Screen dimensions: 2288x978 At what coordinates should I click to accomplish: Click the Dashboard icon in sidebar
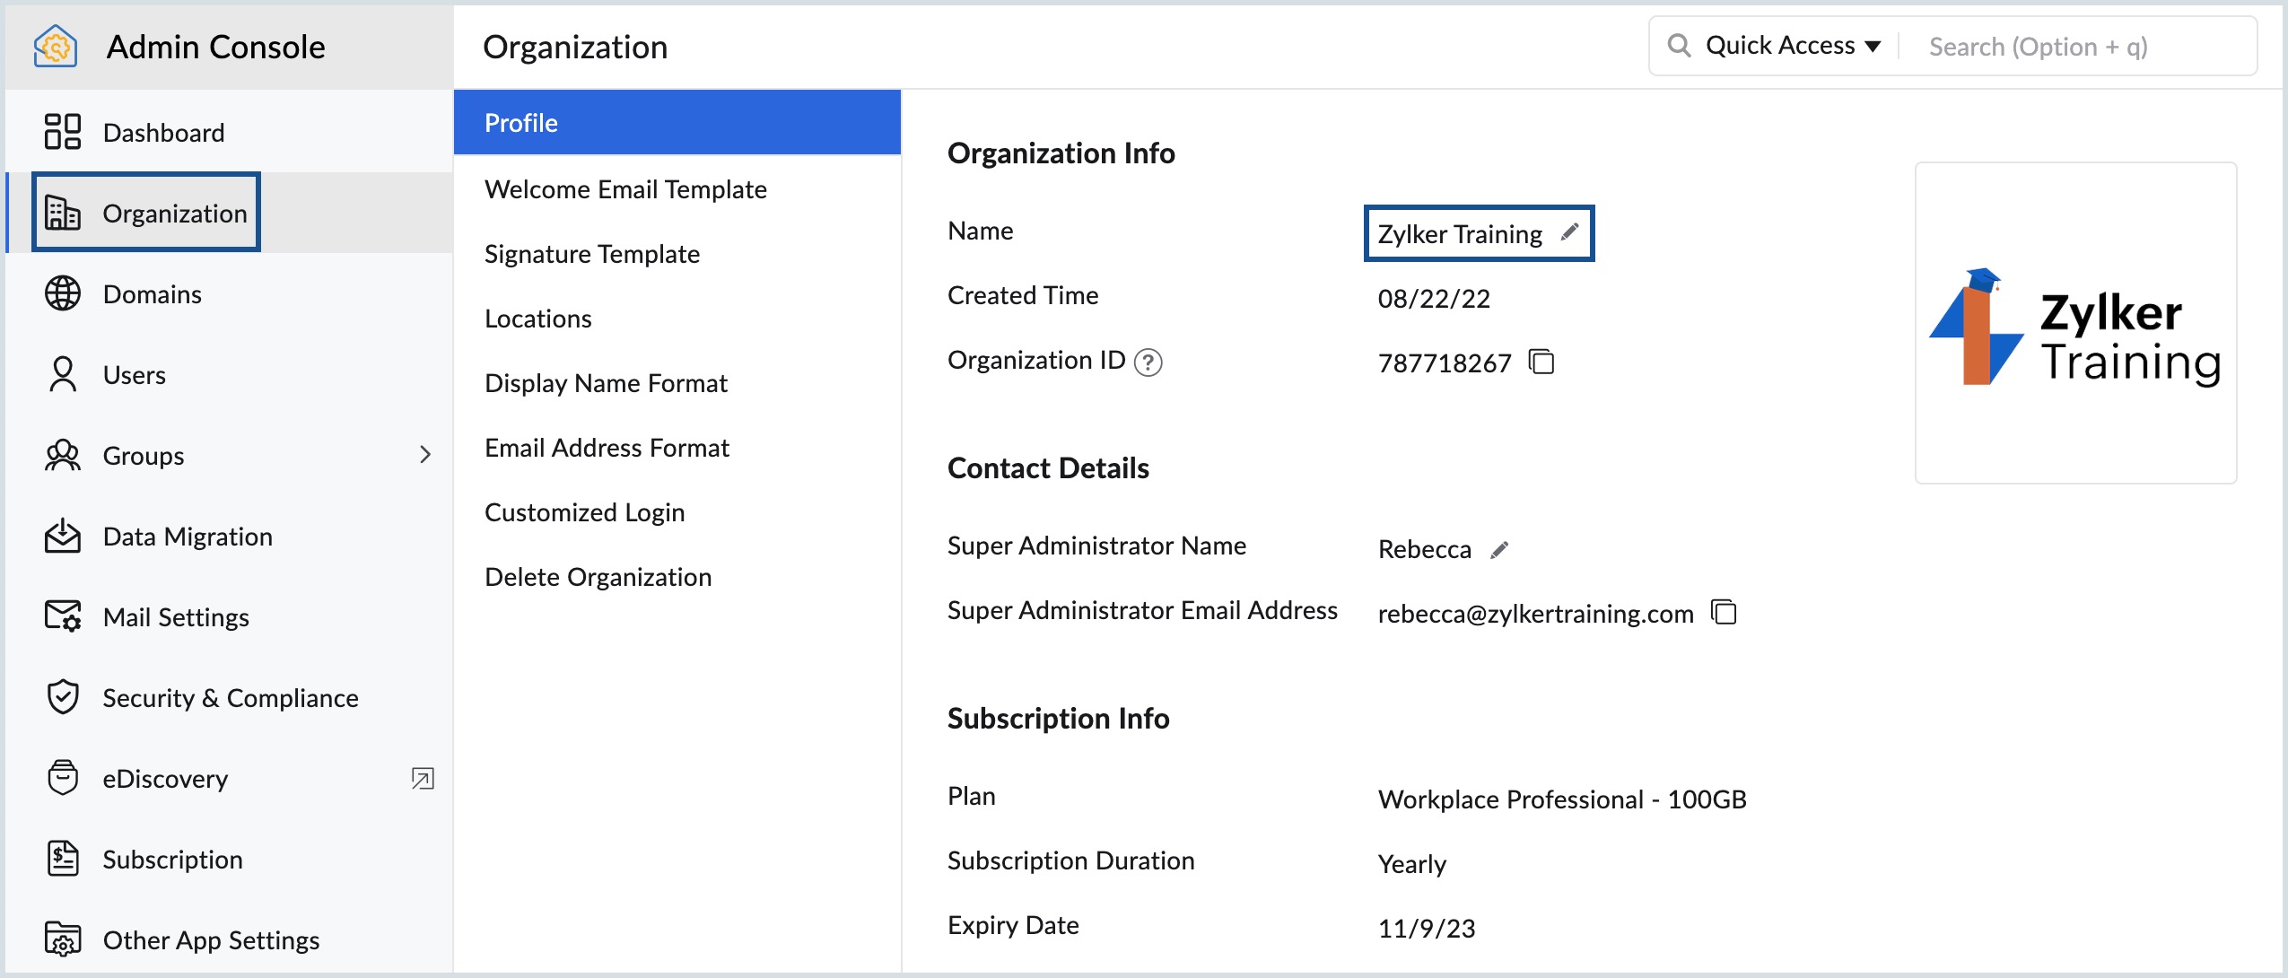[x=60, y=131]
